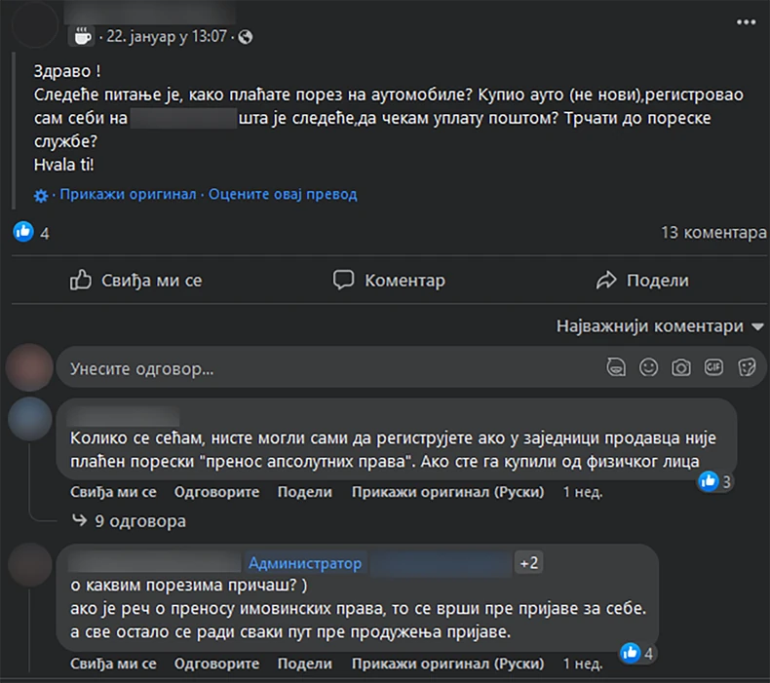770x683 pixels.
Task: Click the Подели share button under the post
Action: click(641, 281)
